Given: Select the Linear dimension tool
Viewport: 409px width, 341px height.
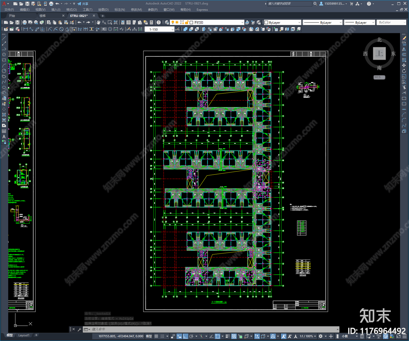Looking at the screenshot, I should click(x=26, y=29).
